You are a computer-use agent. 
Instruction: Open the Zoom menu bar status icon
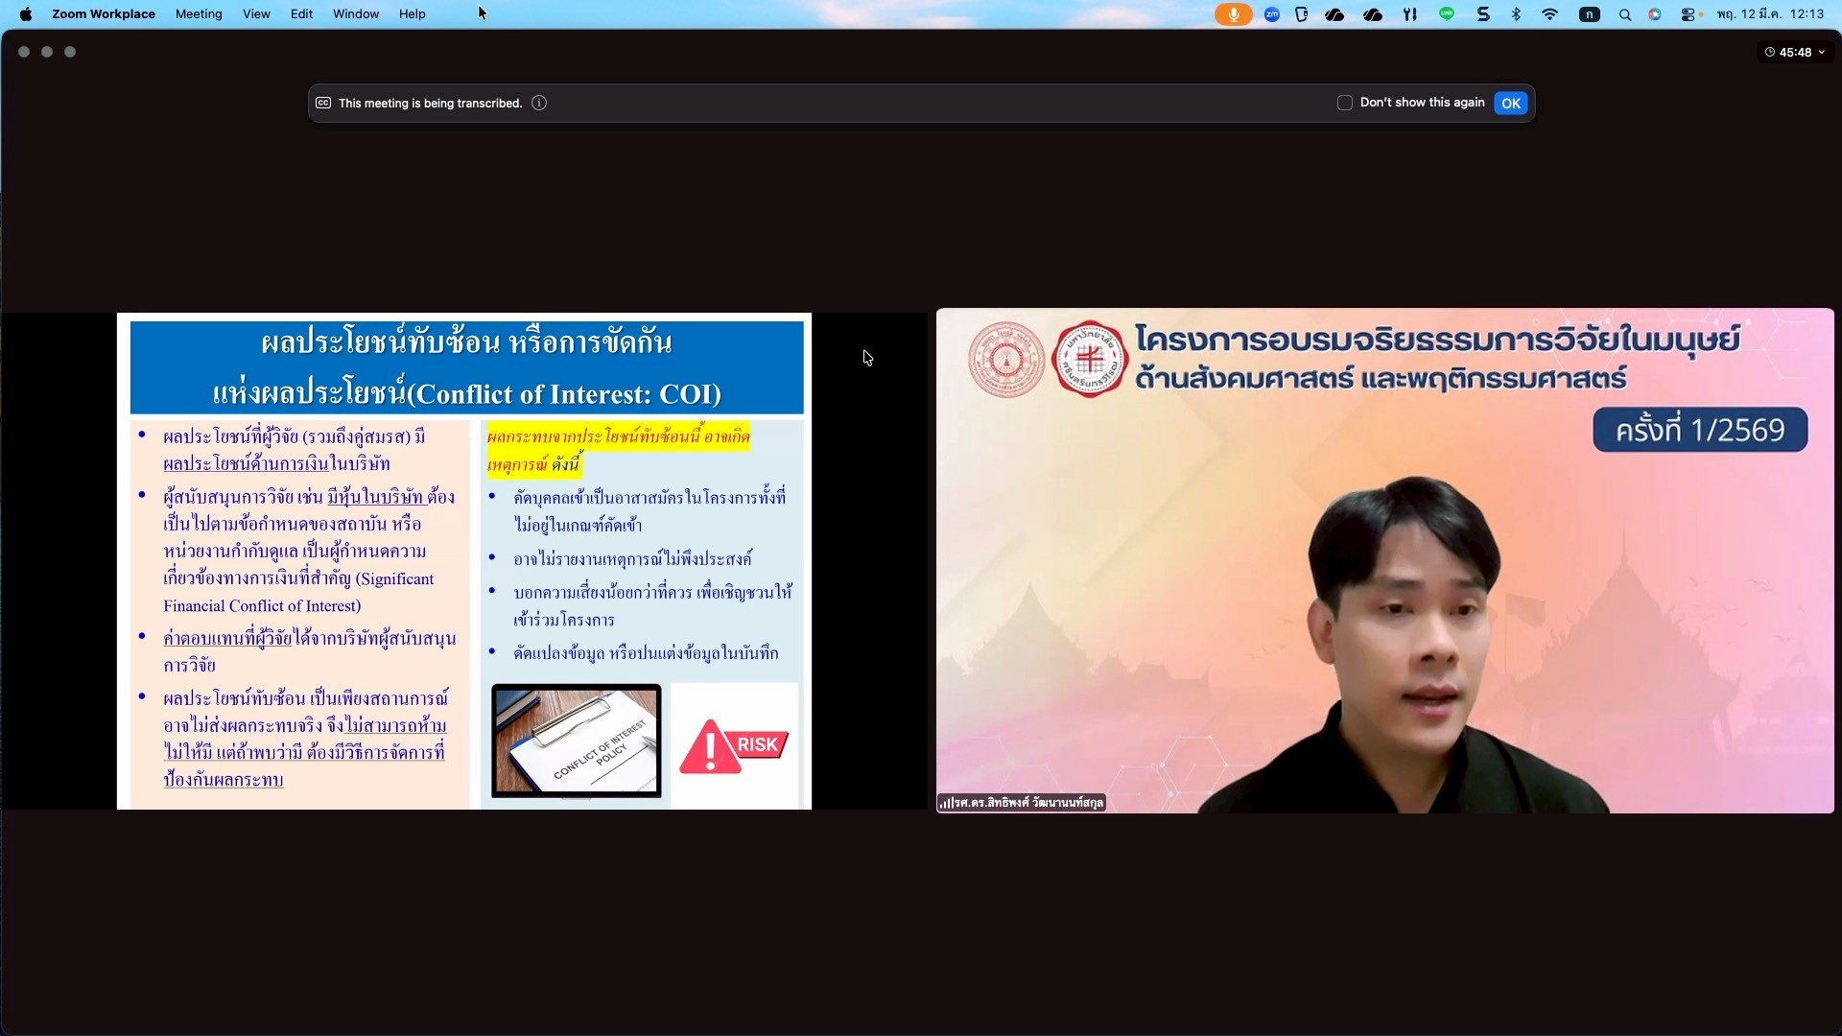pyautogui.click(x=1272, y=14)
